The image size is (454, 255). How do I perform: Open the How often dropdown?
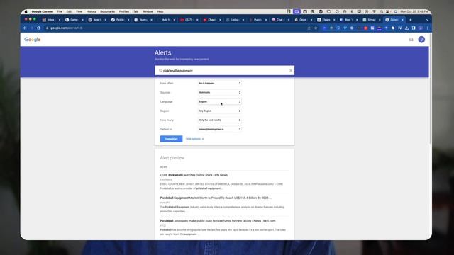(220, 84)
